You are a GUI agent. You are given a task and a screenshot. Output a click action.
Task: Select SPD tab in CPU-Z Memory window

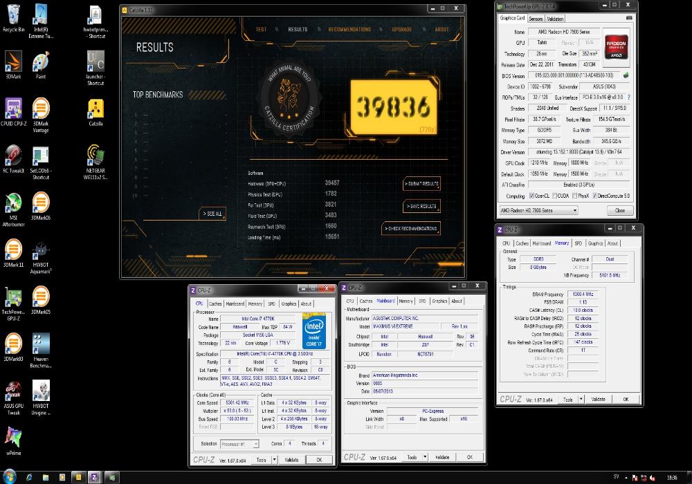tap(578, 243)
